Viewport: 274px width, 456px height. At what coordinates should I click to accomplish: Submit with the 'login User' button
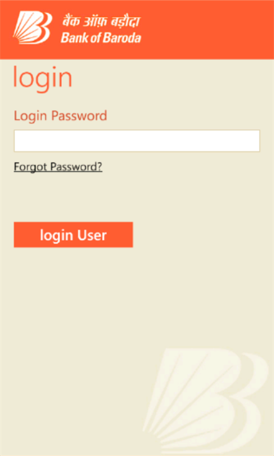coord(74,235)
